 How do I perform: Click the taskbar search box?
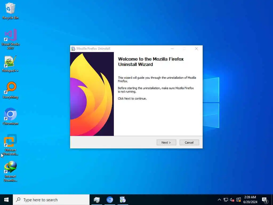point(51,200)
